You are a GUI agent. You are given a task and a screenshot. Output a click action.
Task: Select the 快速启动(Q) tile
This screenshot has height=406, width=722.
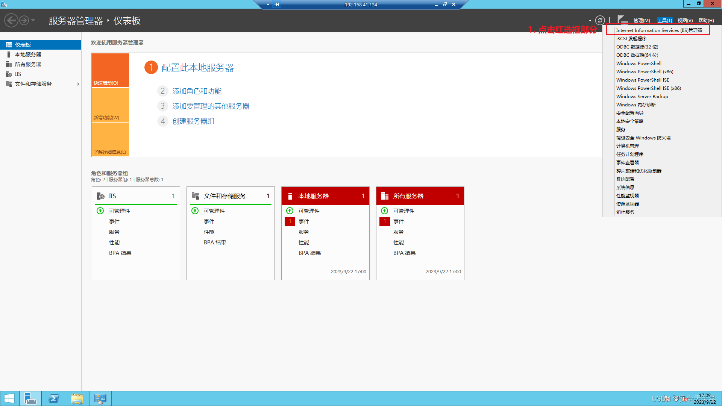(x=111, y=70)
